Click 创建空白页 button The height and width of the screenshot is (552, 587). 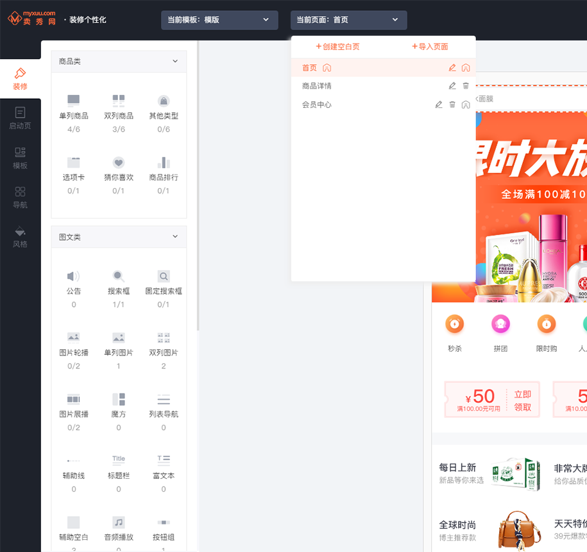[x=337, y=46]
